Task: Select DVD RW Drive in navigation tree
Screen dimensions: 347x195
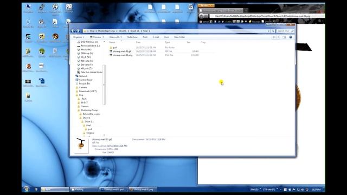Action: point(88,42)
